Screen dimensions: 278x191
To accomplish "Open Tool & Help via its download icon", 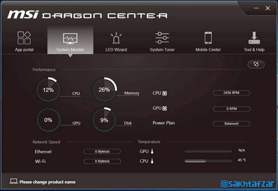I will pyautogui.click(x=254, y=38).
